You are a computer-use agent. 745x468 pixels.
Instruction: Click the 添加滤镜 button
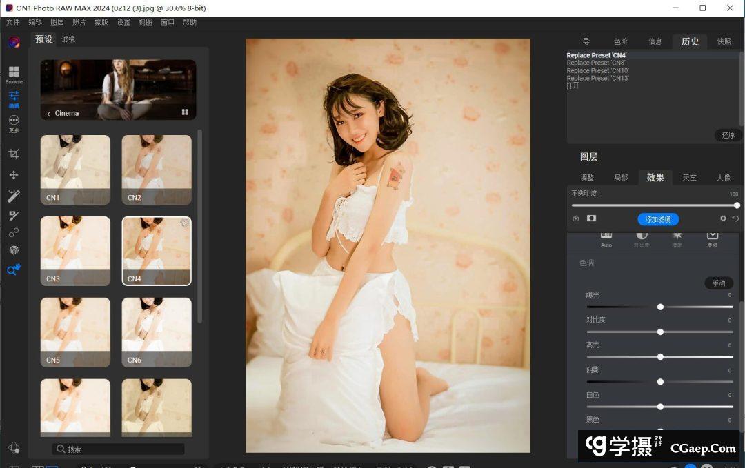(658, 219)
